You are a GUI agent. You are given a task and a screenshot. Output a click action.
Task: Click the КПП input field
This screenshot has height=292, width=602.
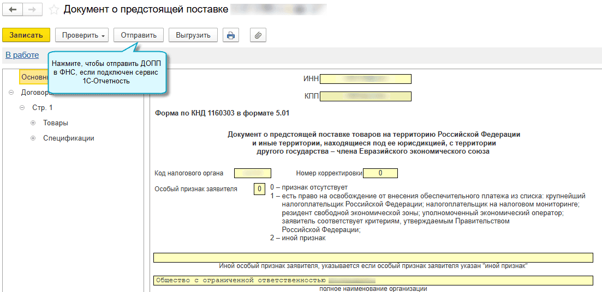click(x=366, y=96)
